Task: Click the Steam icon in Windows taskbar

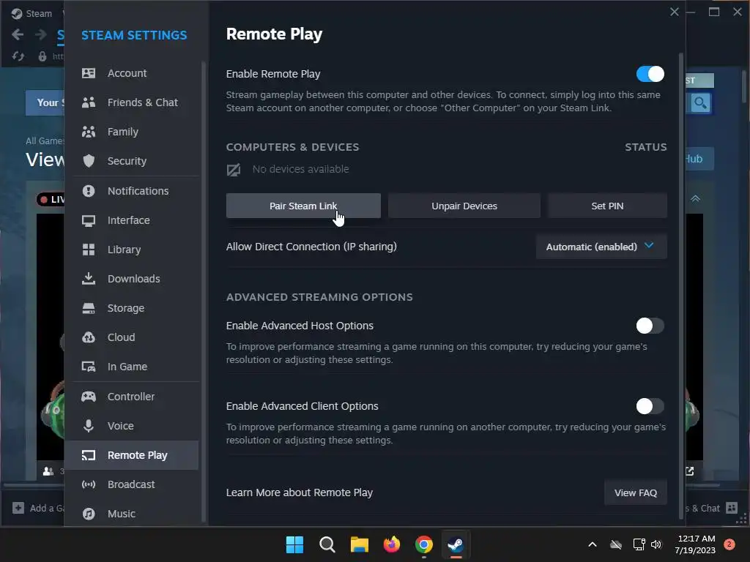Action: point(456,544)
